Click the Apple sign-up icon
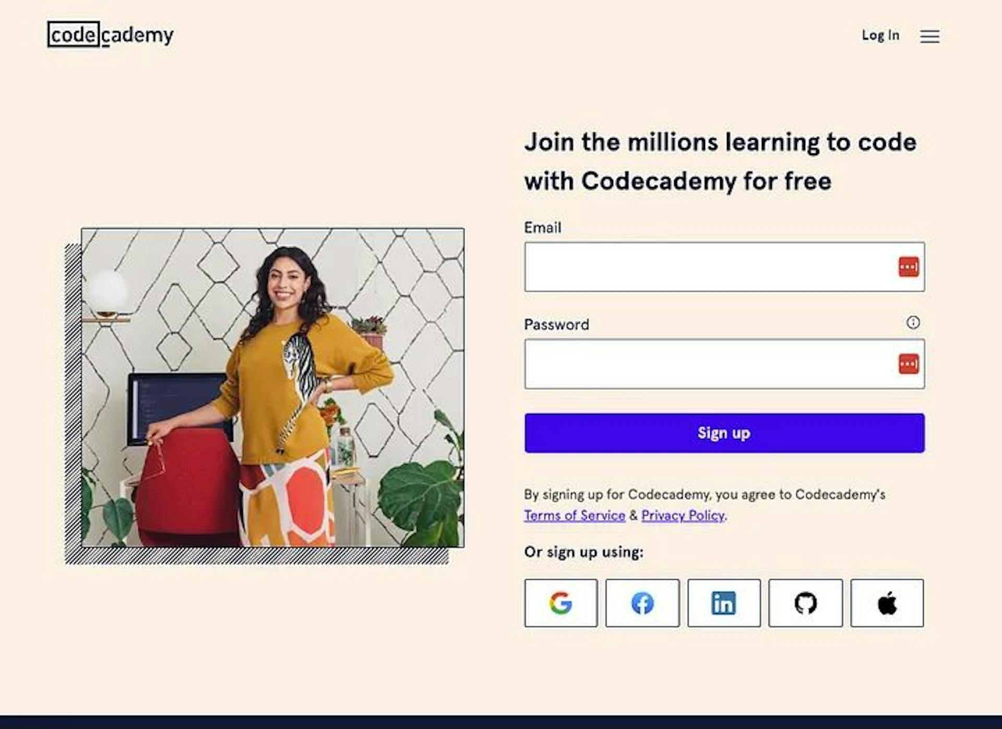Viewport: 1002px width, 729px height. pyautogui.click(x=886, y=603)
